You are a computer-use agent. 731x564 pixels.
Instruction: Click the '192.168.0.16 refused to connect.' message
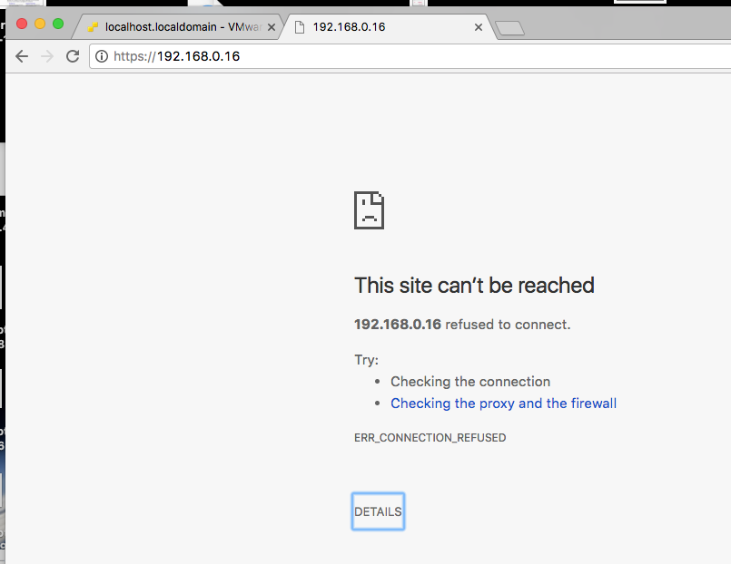click(x=462, y=325)
